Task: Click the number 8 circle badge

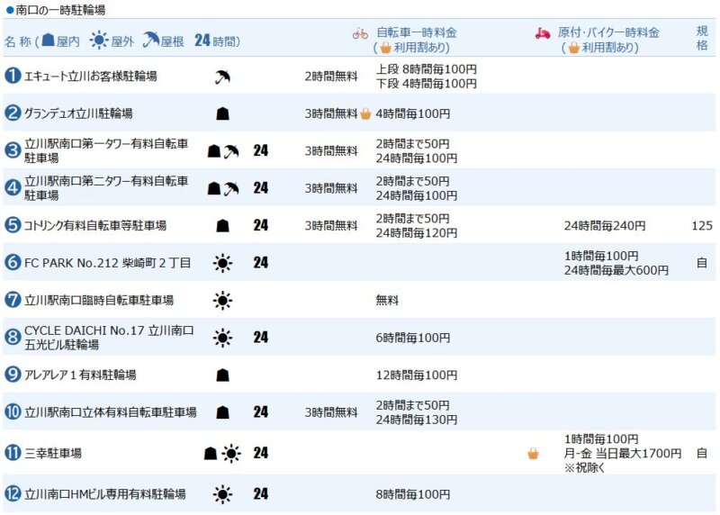Action: tap(13, 338)
